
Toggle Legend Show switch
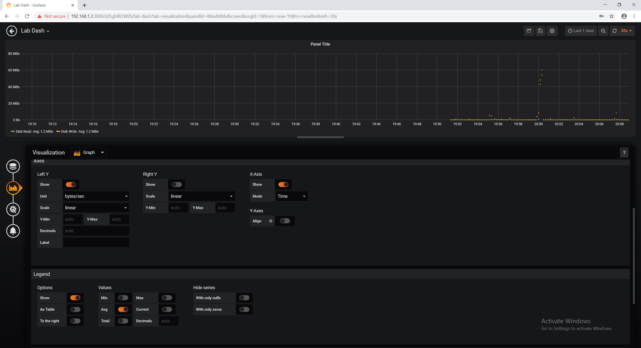coord(75,298)
